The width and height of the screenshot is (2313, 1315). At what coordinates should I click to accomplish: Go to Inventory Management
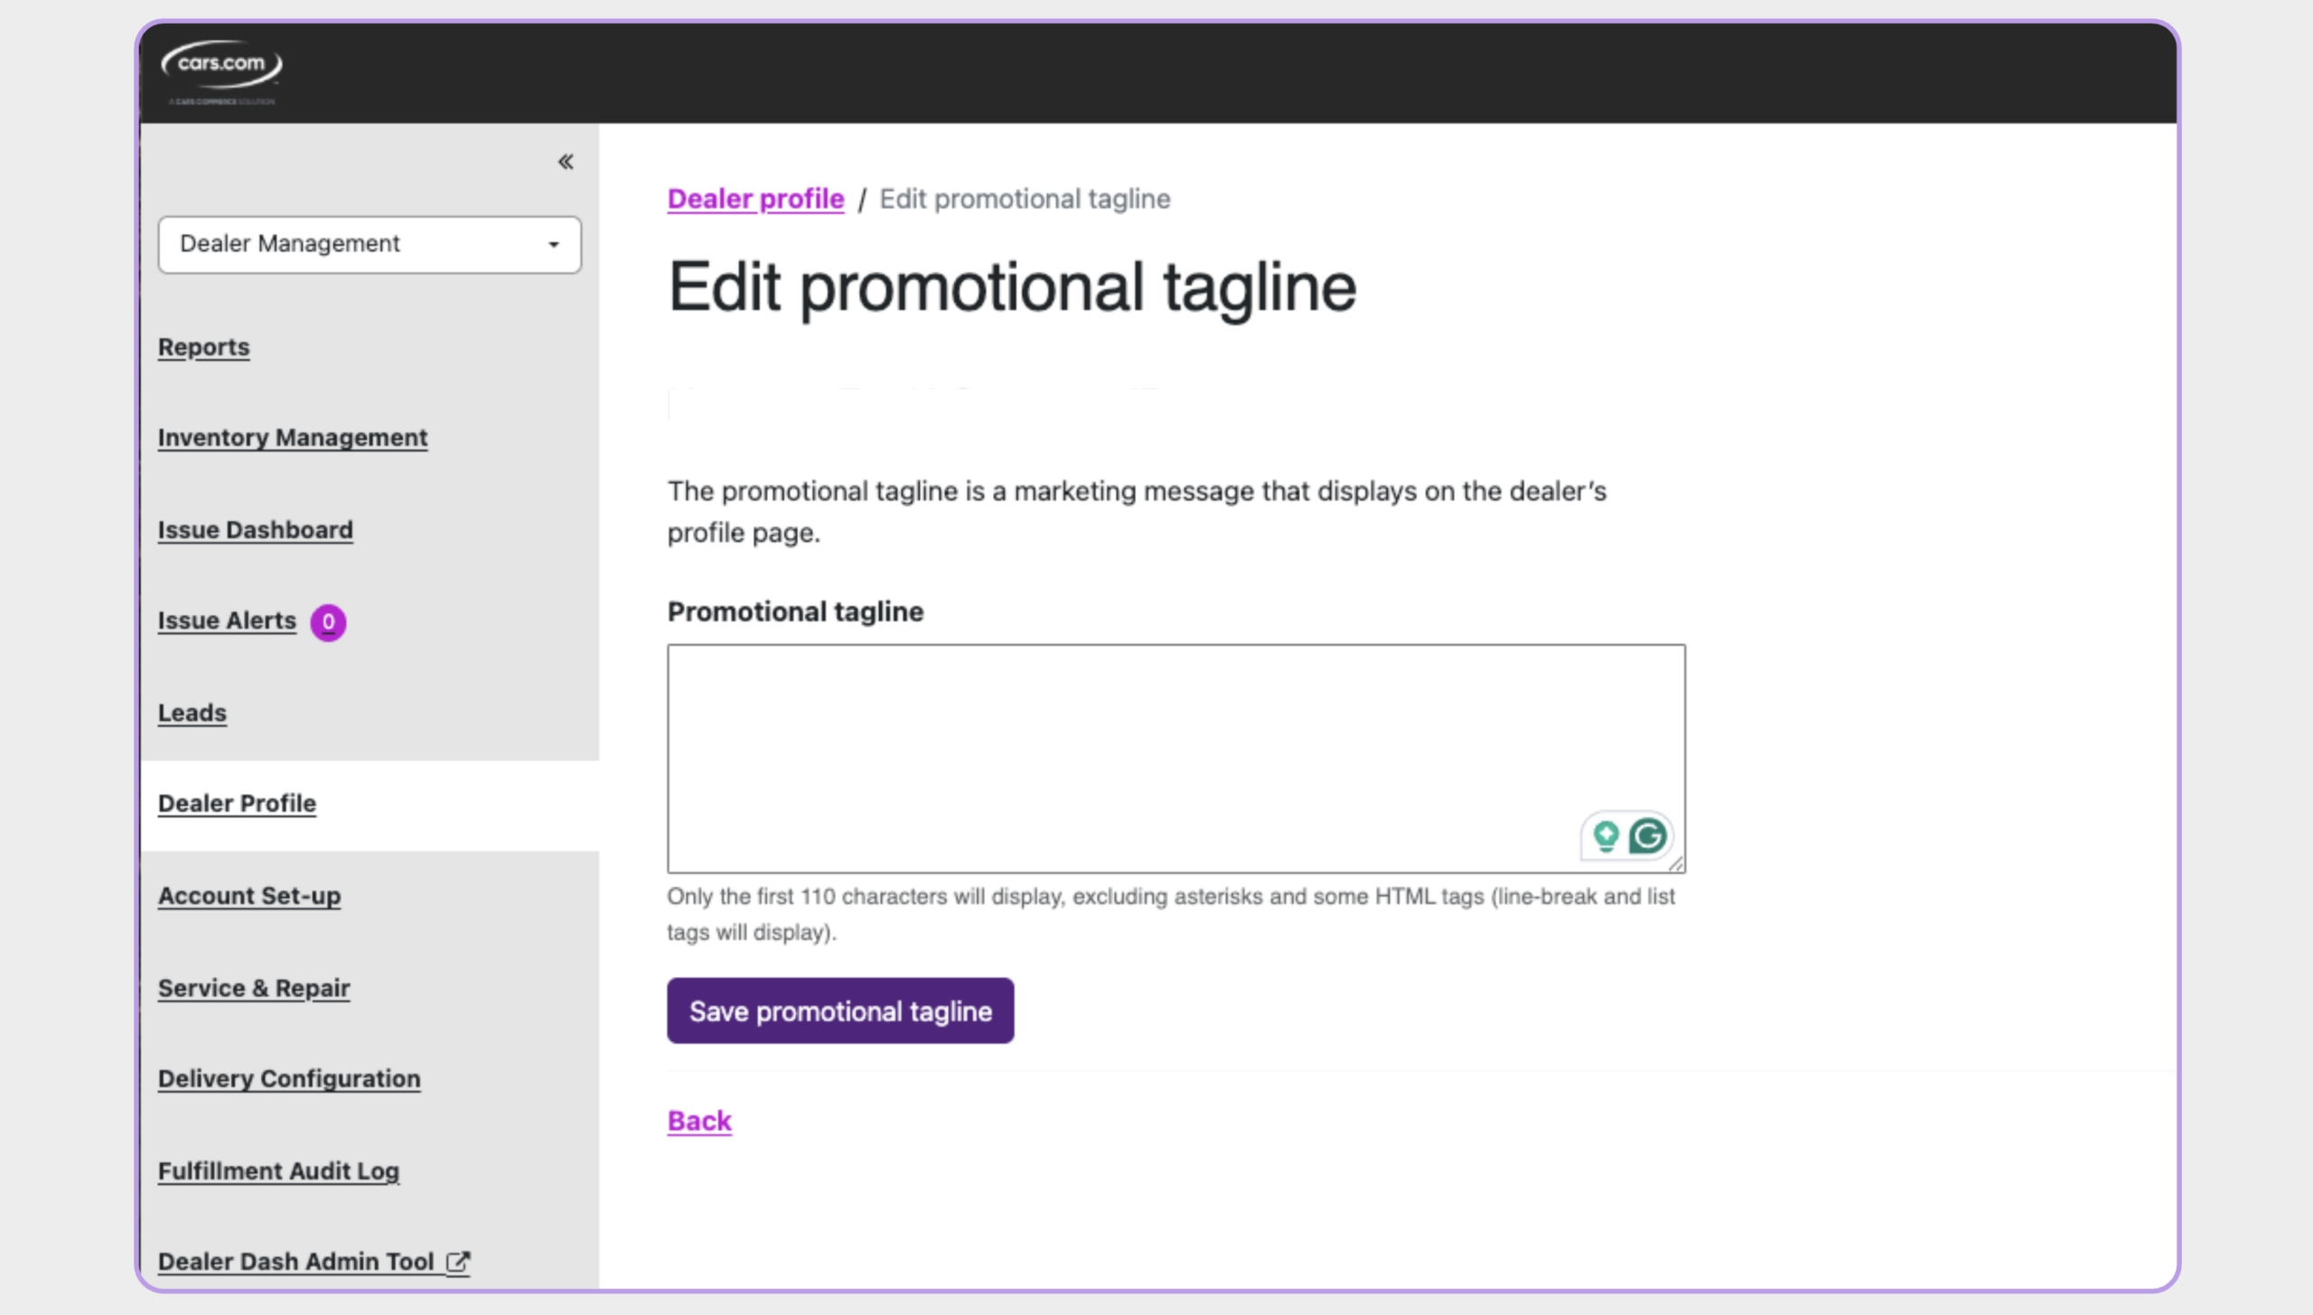pyautogui.click(x=293, y=438)
